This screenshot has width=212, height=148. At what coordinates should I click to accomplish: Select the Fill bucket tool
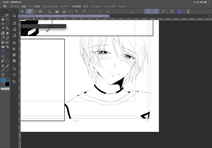click(x=3, y=47)
